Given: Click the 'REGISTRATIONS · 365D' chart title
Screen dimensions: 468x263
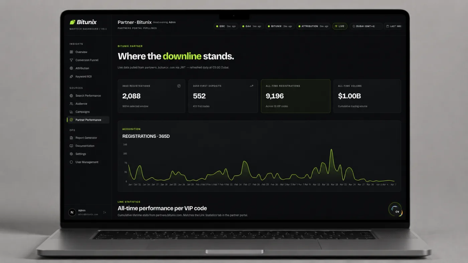Looking at the screenshot, I should (x=146, y=136).
